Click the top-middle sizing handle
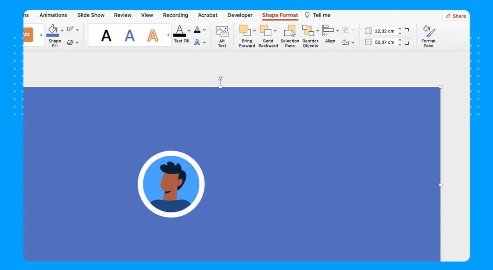This screenshot has width=493, height=270. pos(221,87)
